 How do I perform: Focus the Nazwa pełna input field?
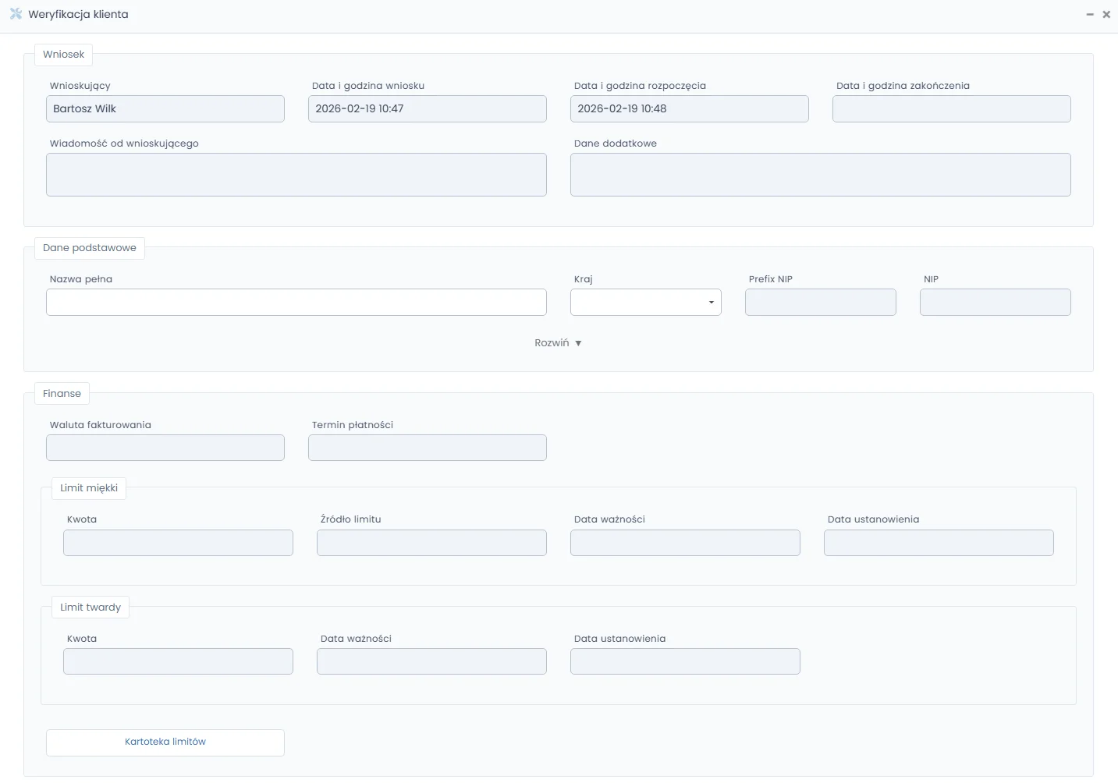coord(296,303)
